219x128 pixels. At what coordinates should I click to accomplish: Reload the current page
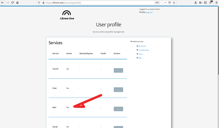click(13, 3)
